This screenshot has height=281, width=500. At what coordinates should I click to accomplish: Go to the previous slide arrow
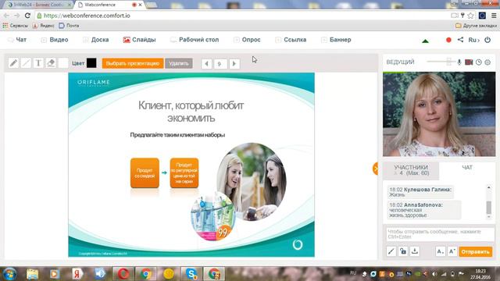[206, 64]
